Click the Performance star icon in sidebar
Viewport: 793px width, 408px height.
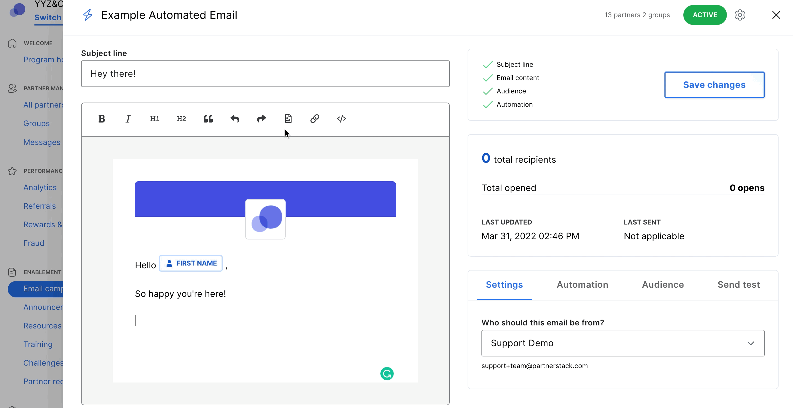click(12, 171)
